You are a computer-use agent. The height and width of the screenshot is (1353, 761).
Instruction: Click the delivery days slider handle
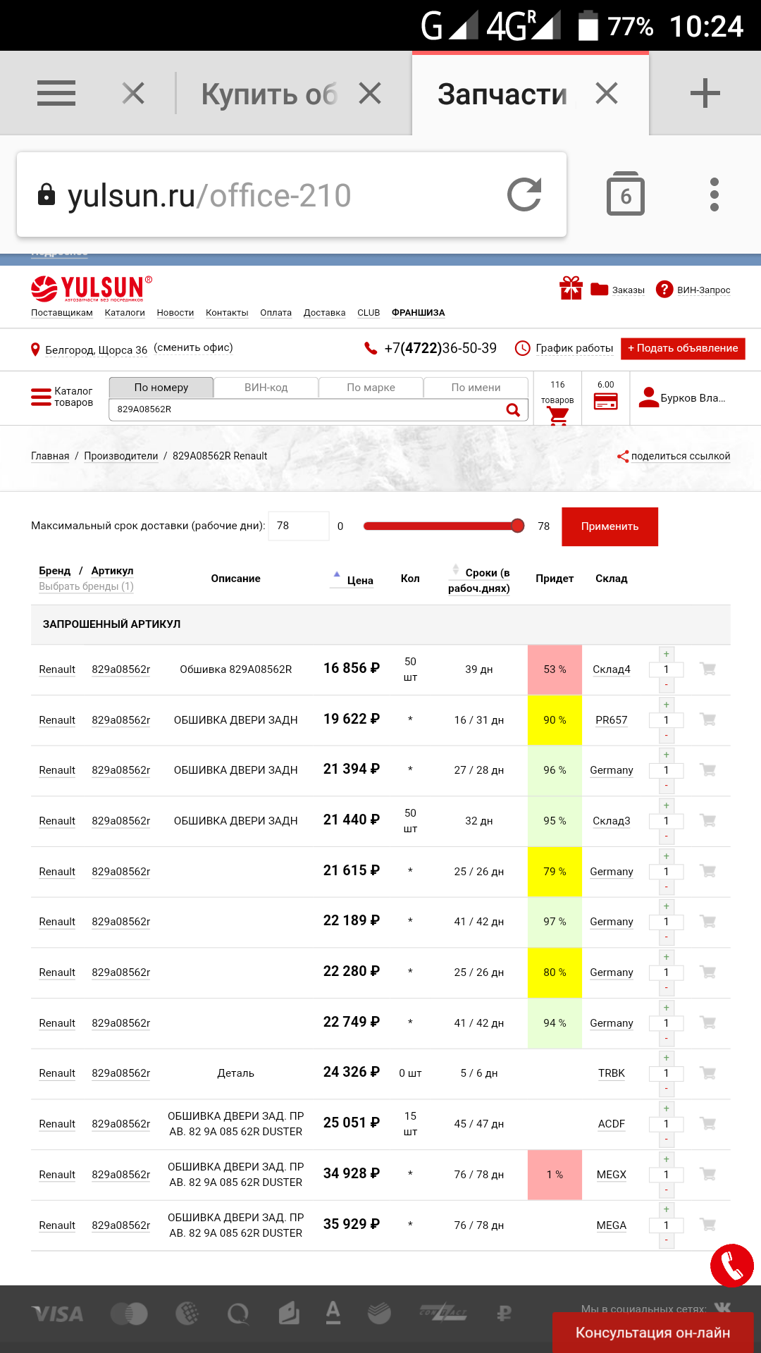tap(518, 526)
